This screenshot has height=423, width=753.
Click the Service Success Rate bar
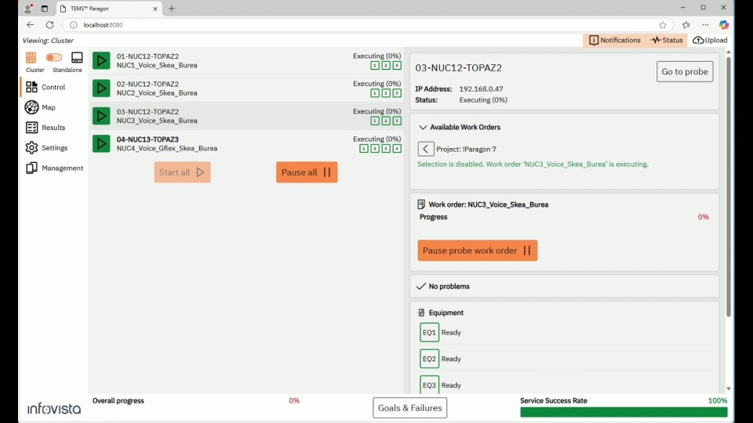[x=624, y=412]
